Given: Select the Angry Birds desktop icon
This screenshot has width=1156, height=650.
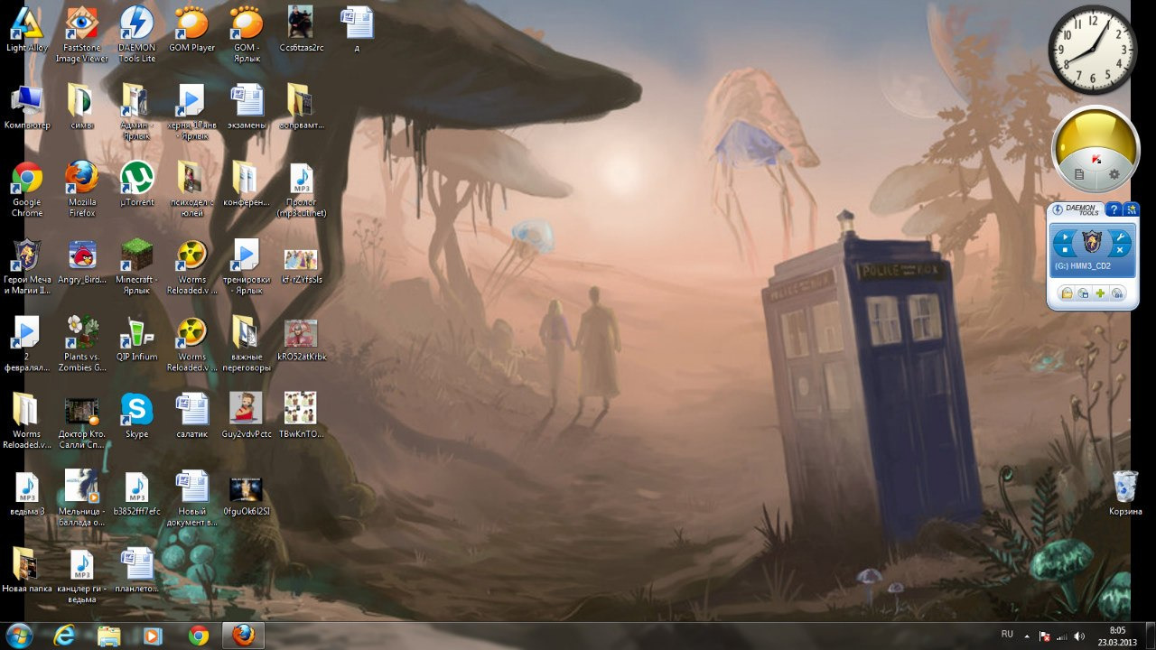Looking at the screenshot, I should (x=82, y=262).
